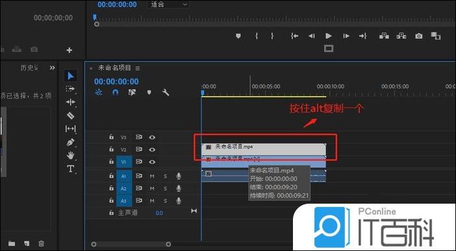Image resolution: width=456 pixels, height=251 pixels.
Task: Solo track A2
Action: [165, 189]
